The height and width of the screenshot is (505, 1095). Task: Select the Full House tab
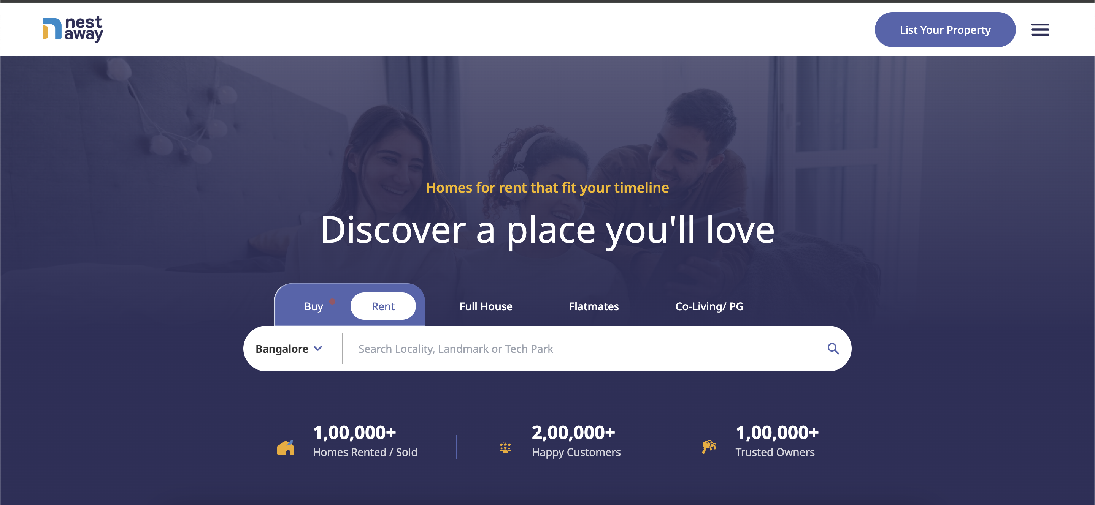point(486,306)
